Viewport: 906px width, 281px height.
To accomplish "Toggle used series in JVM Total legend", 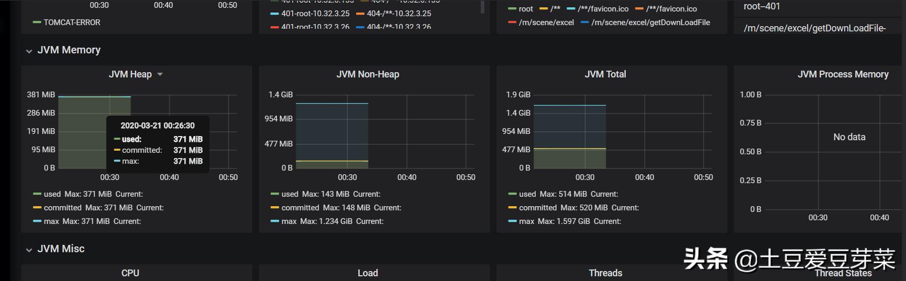I will [x=527, y=194].
